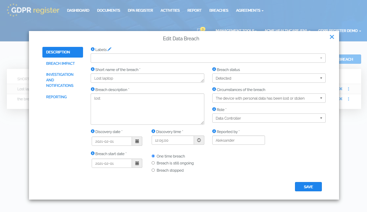Screen dimensions: 367x212
Task: Select the 'Breach is still ongoing' radio button
Action: pyautogui.click(x=153, y=163)
